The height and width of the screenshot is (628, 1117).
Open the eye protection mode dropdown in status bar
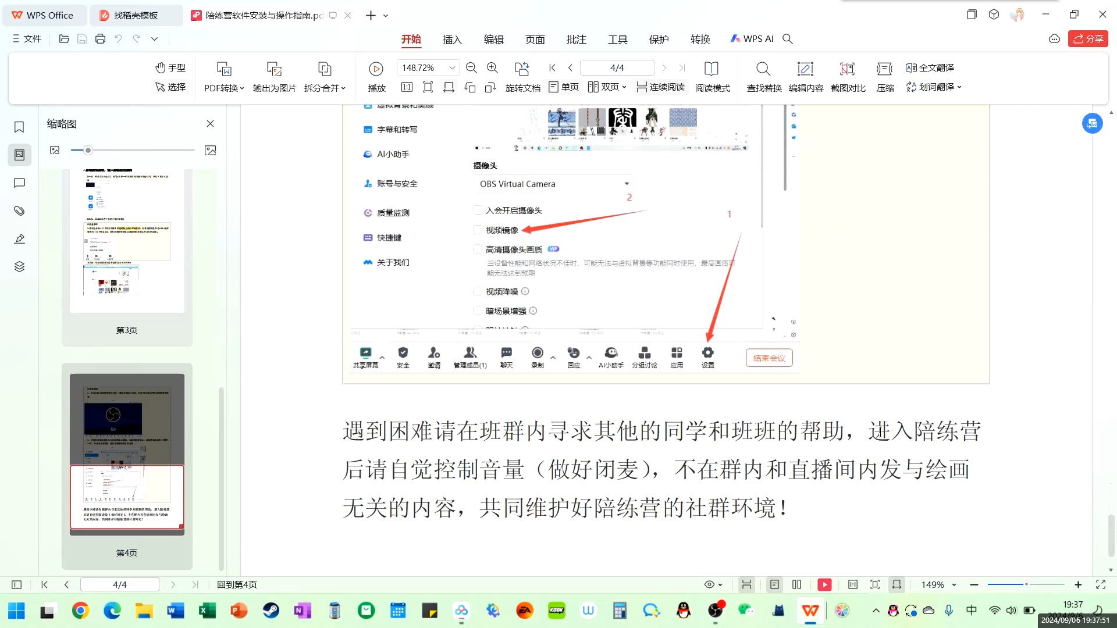pos(713,585)
